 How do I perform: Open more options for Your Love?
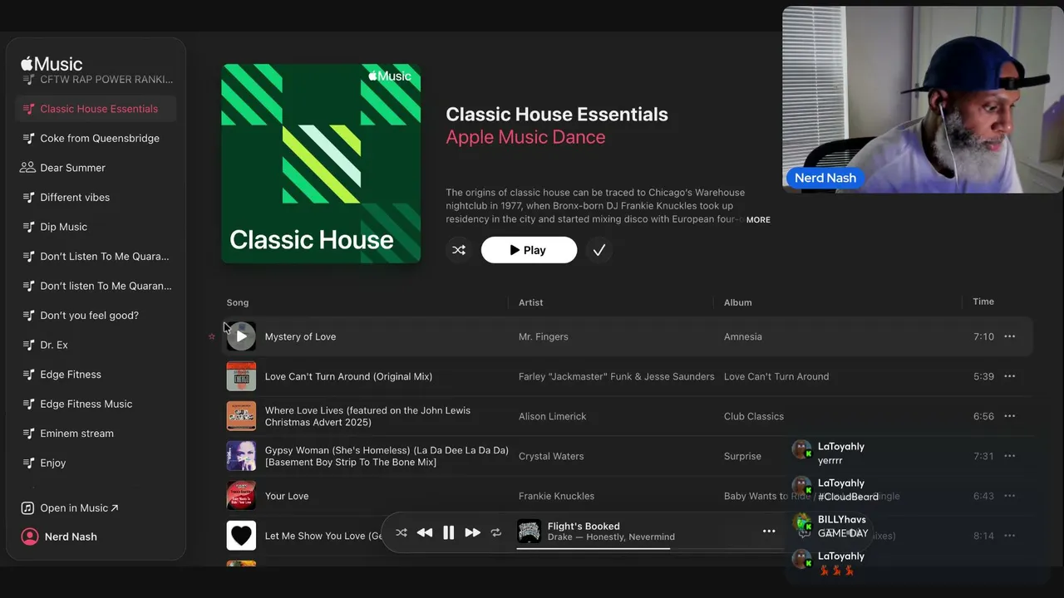pyautogui.click(x=1009, y=496)
